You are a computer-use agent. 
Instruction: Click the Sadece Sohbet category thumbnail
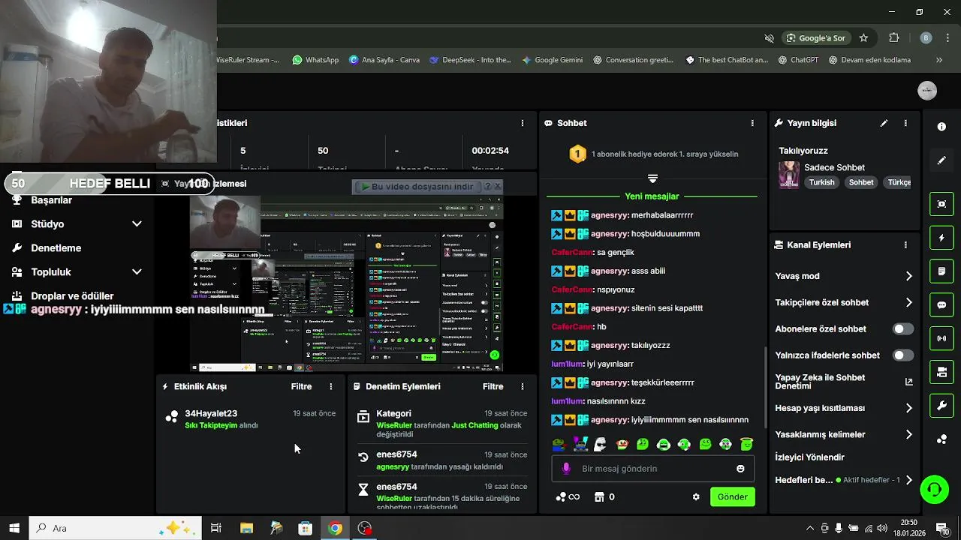788,175
